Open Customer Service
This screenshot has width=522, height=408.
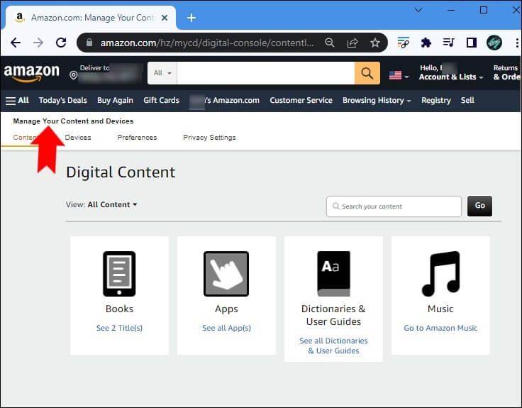pos(301,100)
